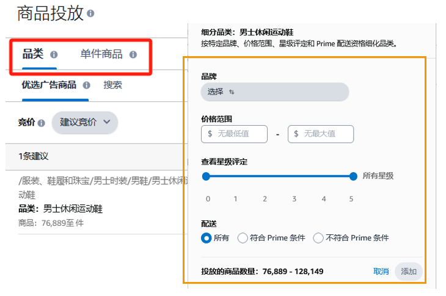Click the 取消 link

(381, 272)
